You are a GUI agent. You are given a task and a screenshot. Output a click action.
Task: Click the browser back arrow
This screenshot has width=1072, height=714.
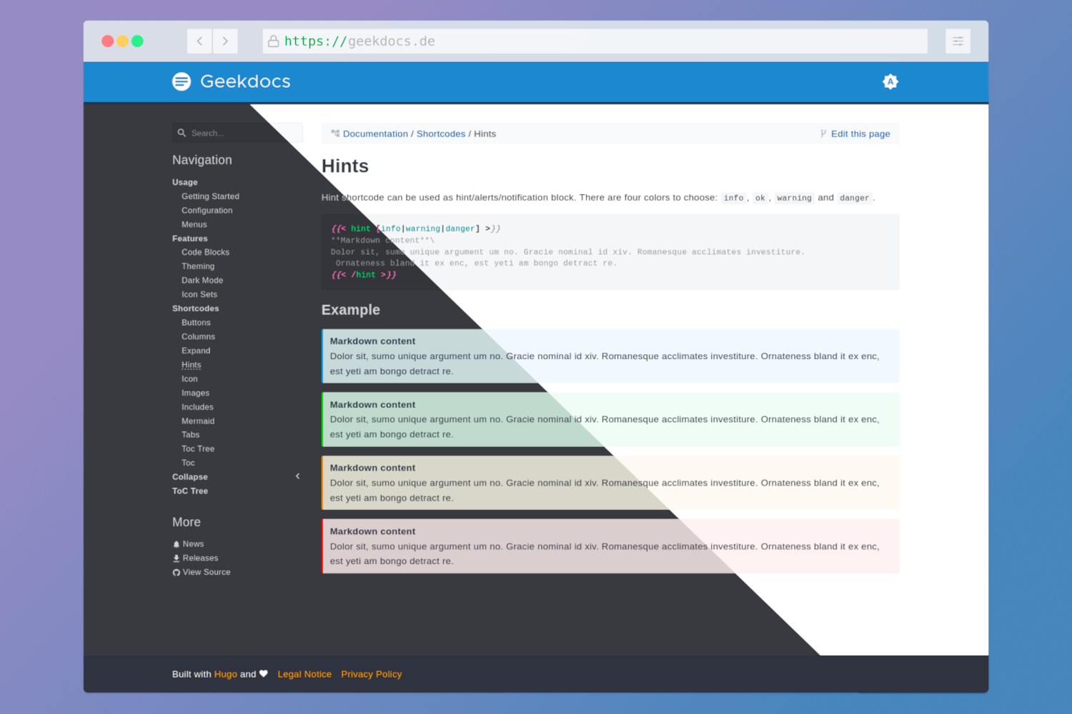click(199, 41)
